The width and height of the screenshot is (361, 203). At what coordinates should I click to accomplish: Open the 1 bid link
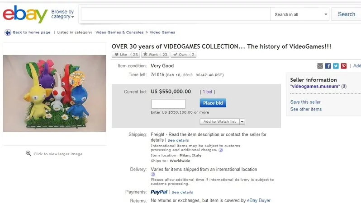pos(207,92)
